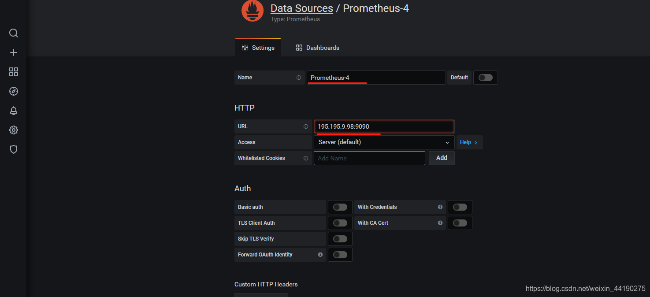Click the Type: Prometheus subtitle text
The width and height of the screenshot is (650, 297).
(295, 19)
